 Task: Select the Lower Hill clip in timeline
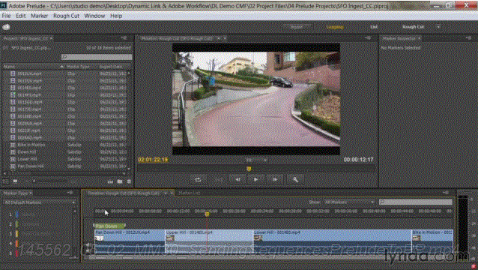pyautogui.click(x=333, y=241)
